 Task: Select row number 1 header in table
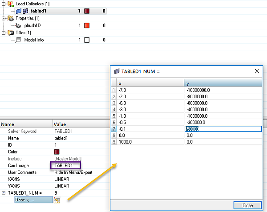(114, 90)
